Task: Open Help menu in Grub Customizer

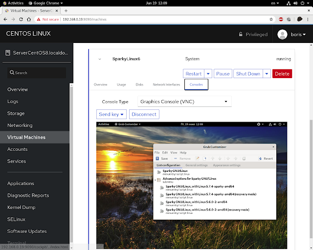Action: coord(183,152)
